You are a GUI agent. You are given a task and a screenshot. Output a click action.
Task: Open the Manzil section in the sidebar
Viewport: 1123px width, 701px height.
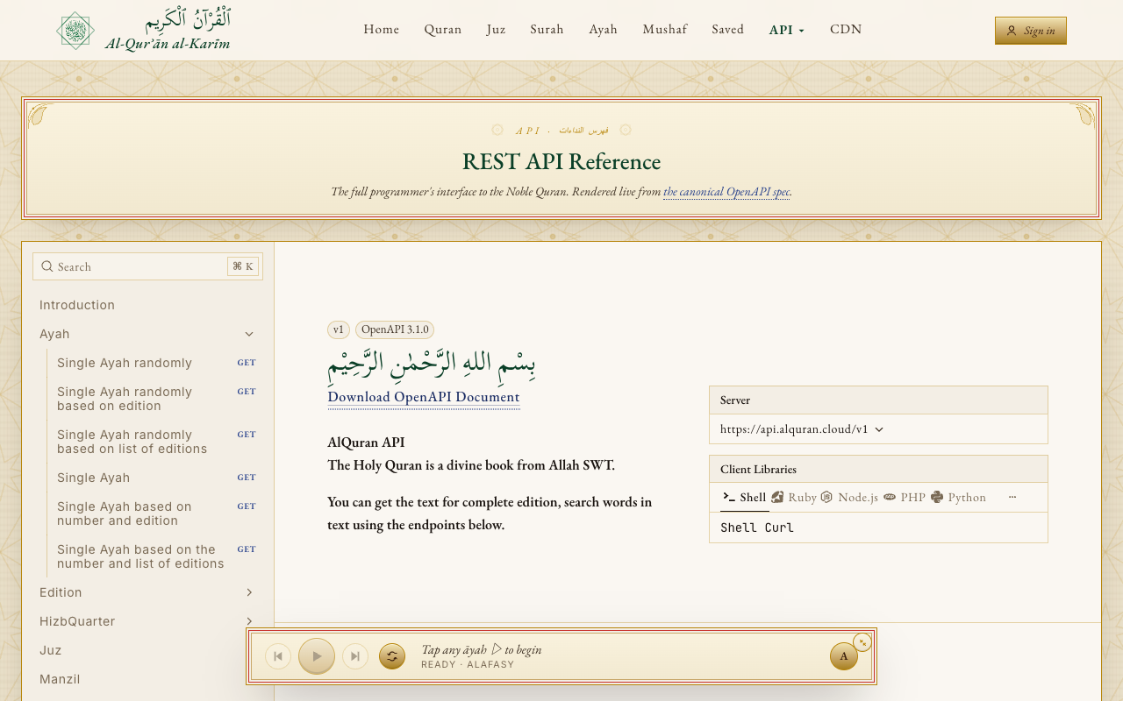pos(147,679)
